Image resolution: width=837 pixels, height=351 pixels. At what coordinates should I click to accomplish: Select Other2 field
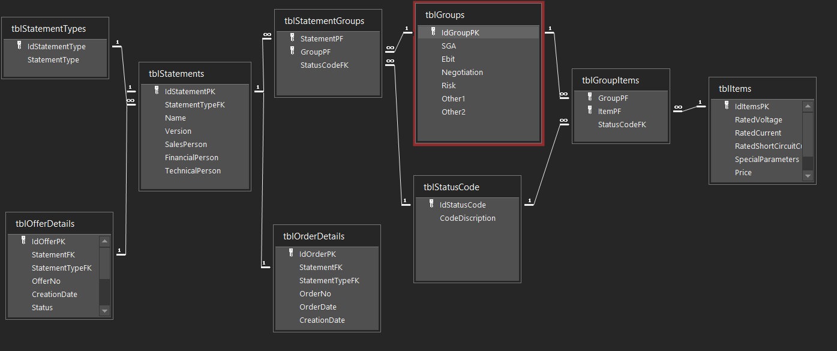454,112
